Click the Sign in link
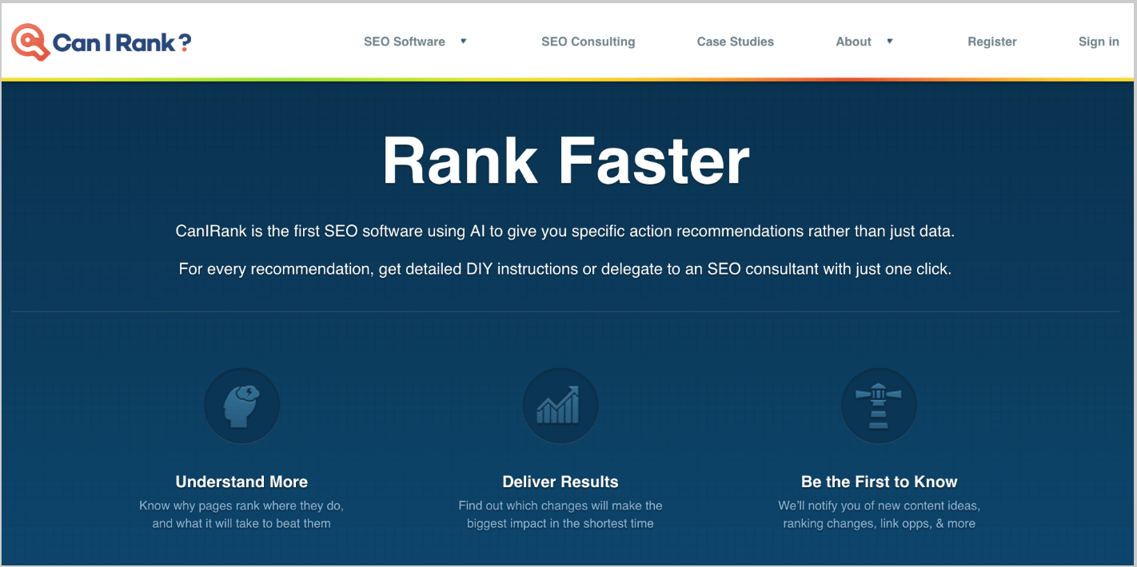The image size is (1137, 567). click(x=1099, y=42)
